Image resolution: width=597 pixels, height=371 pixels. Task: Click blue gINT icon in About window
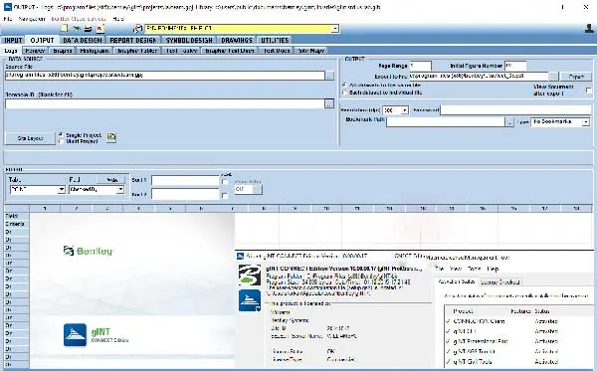click(250, 300)
